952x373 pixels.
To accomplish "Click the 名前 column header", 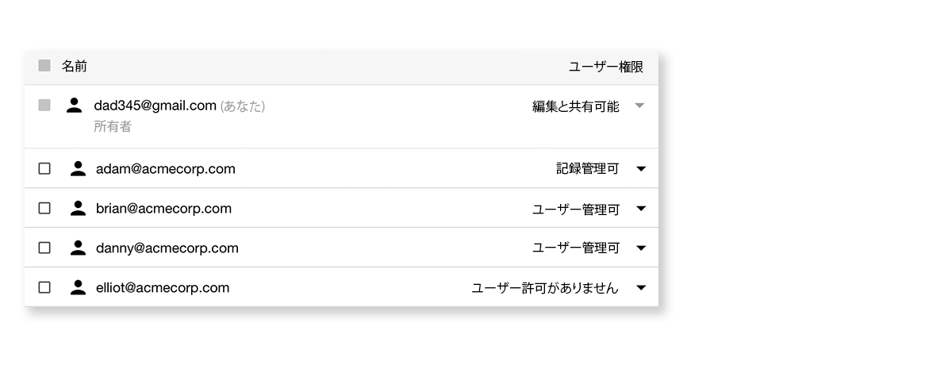I will pos(75,67).
